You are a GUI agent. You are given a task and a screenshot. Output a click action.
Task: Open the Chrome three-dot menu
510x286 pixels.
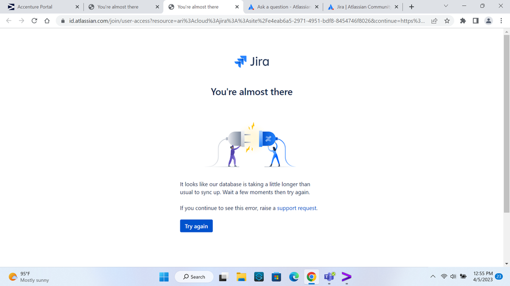tap(501, 21)
